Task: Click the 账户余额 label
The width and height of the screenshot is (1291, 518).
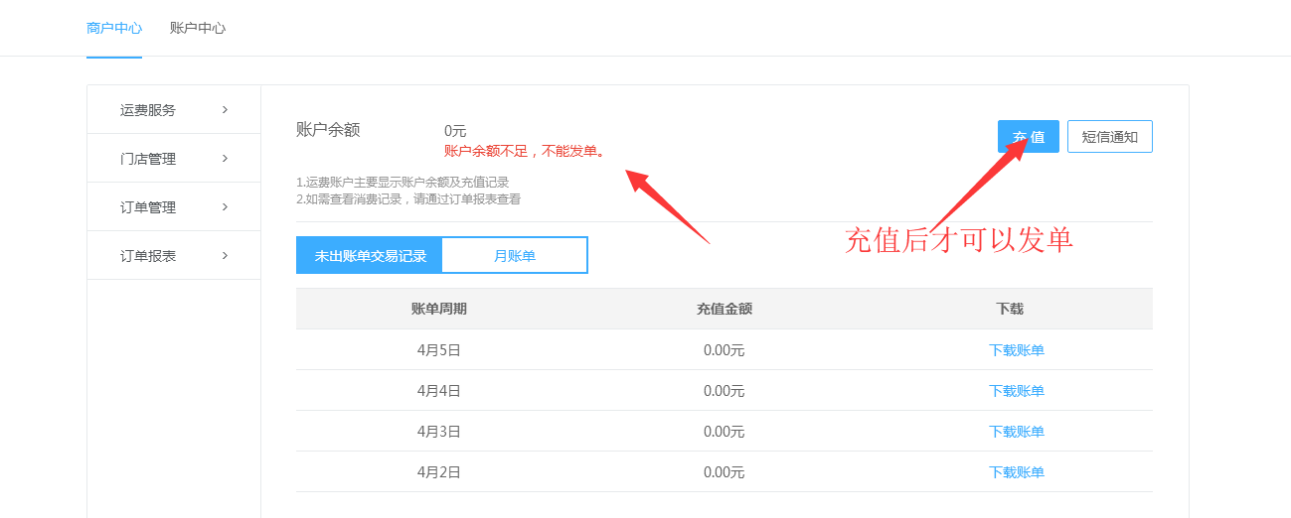Action: click(x=328, y=129)
